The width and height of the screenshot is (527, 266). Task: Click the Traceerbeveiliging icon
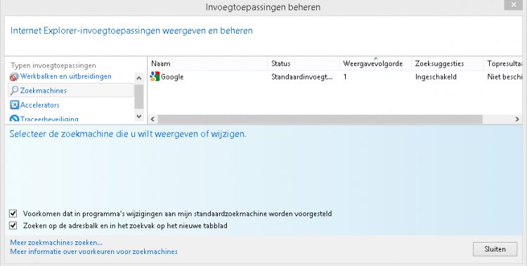coord(14,118)
